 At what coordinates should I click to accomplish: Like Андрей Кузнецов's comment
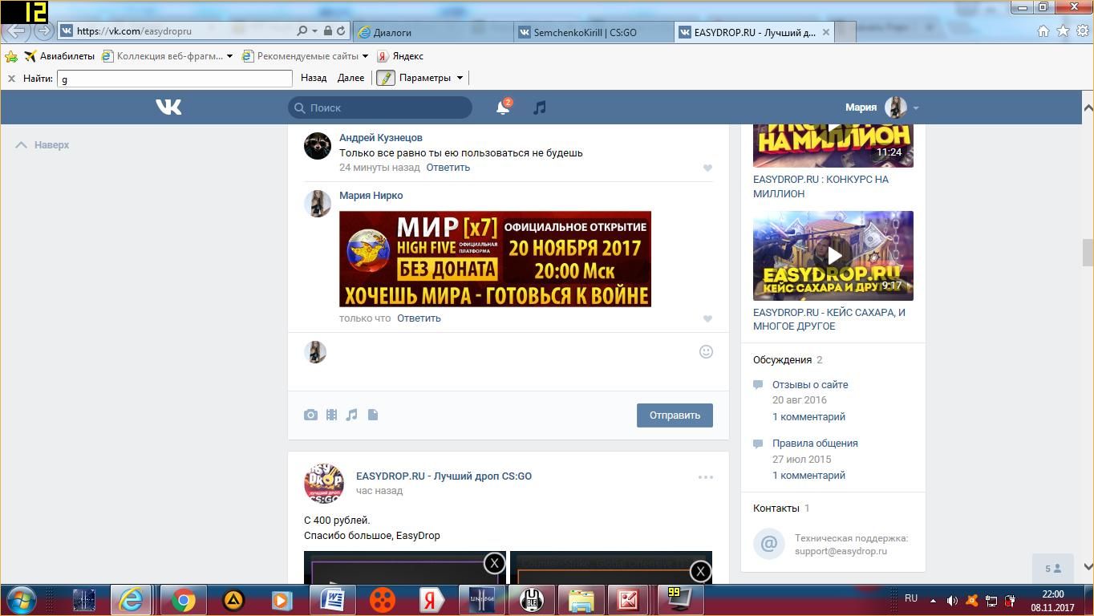(707, 168)
